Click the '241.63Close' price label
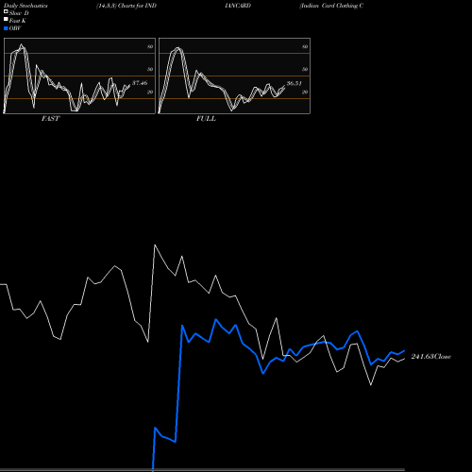 click(x=431, y=357)
